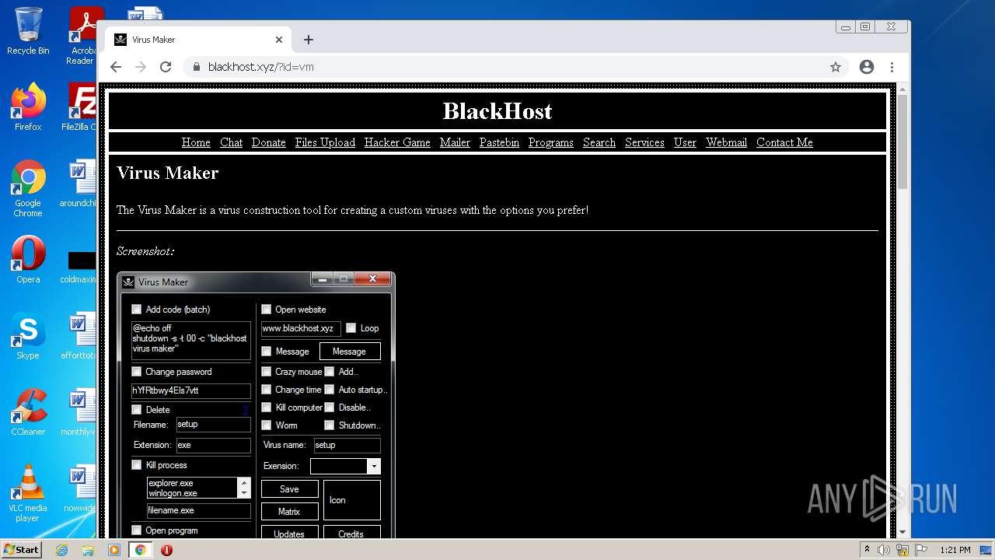Image resolution: width=995 pixels, height=560 pixels.
Task: Open the Contact Me link
Action: point(784,142)
